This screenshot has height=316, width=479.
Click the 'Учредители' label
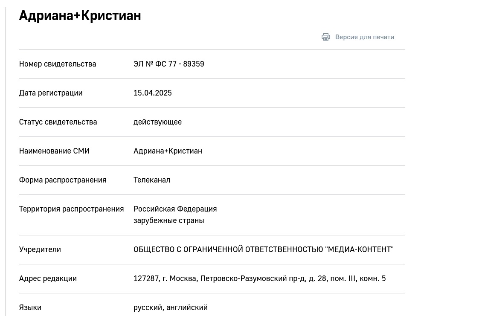click(x=40, y=249)
